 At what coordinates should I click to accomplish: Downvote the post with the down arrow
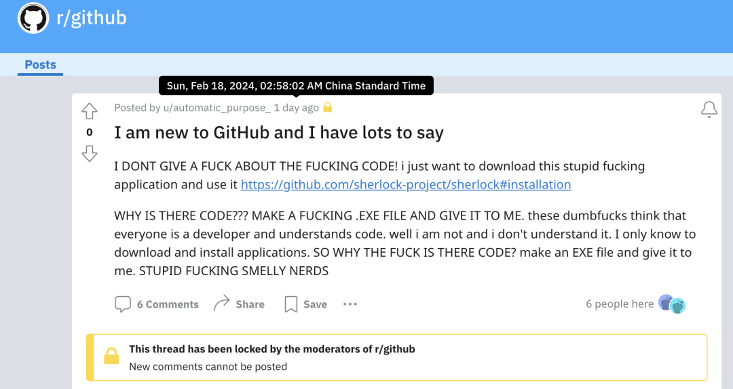point(90,153)
